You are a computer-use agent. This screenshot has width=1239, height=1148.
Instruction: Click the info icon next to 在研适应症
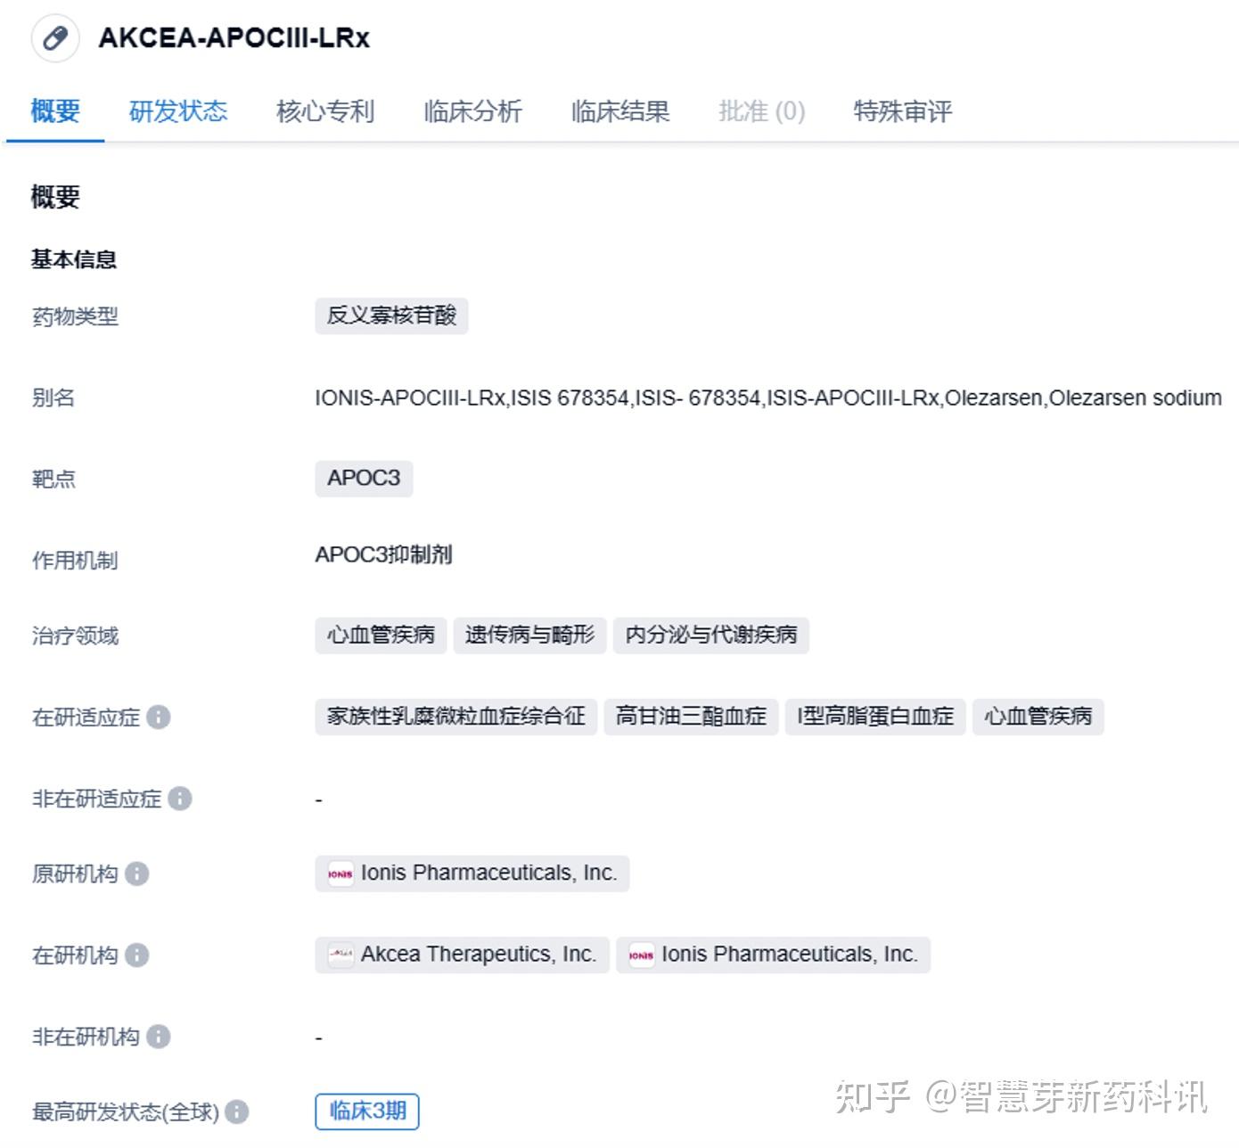coord(158,718)
